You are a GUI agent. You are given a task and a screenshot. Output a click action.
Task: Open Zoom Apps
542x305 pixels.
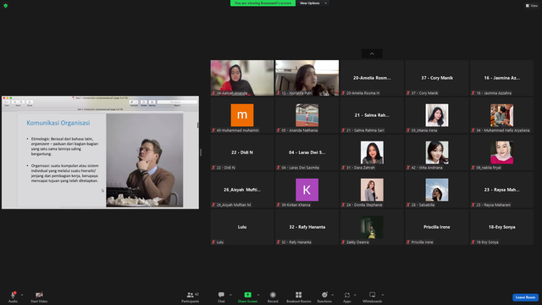click(x=347, y=297)
